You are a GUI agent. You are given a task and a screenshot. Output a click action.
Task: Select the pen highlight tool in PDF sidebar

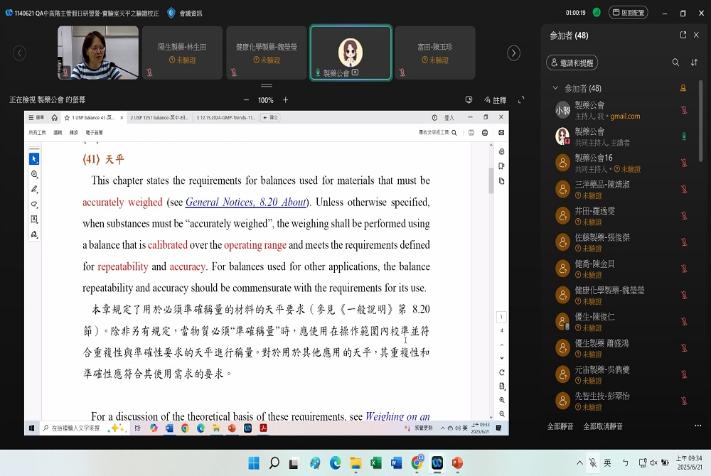point(34,189)
